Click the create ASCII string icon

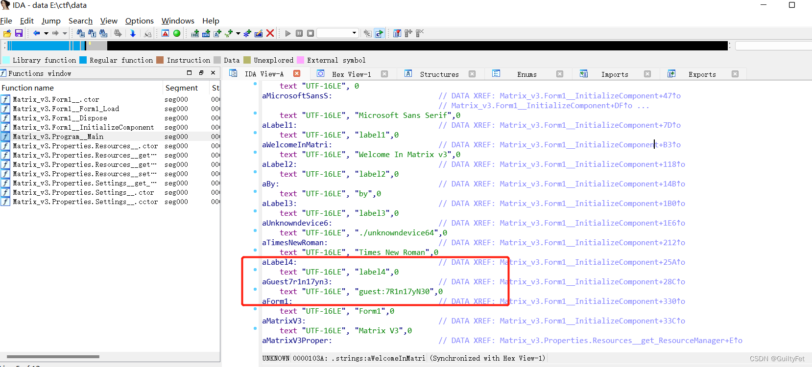pos(217,33)
